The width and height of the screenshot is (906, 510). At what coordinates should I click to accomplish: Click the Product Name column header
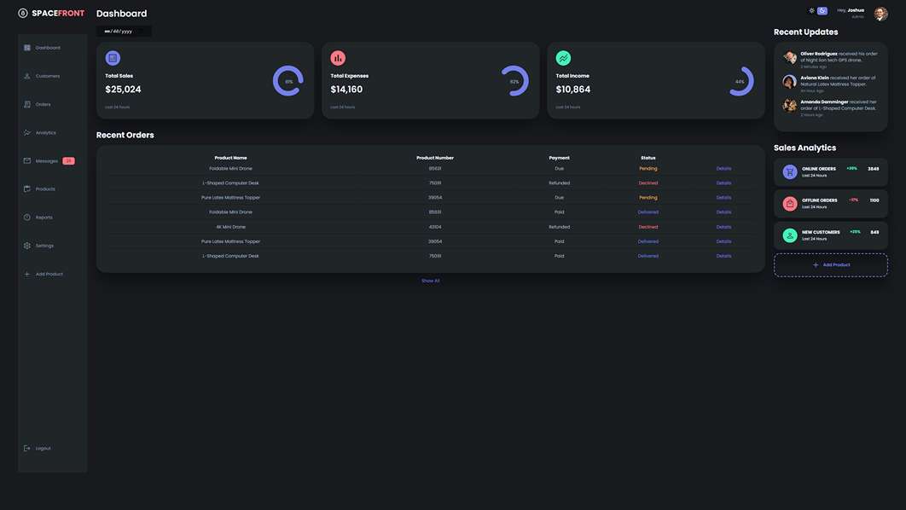(230, 158)
